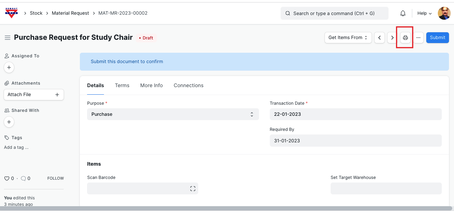Share document with plus under Shared With
Screen dimensions: 454x213
9,122
